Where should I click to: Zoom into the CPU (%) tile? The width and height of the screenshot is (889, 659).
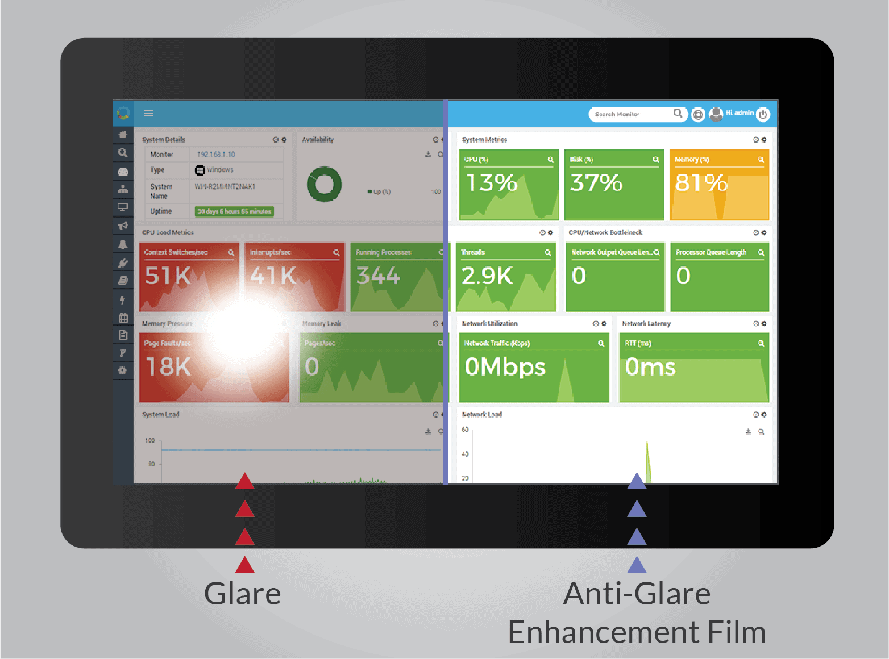[x=550, y=160]
